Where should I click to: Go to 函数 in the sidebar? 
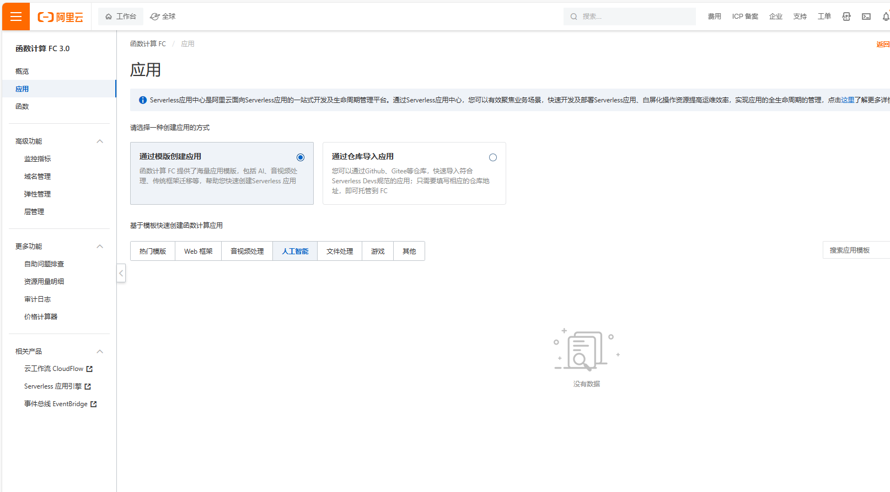tap(22, 107)
